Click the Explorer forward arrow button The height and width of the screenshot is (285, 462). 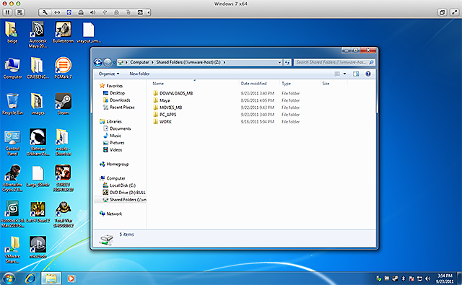click(108, 63)
